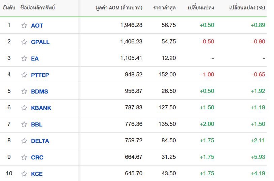Toggle the favorite star for CPALL
Viewport: 274px width, 181px height.
pos(24,42)
